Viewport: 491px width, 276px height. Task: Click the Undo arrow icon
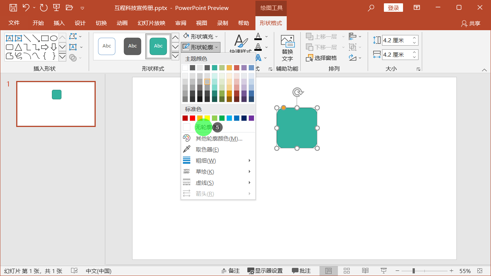click(x=26, y=7)
